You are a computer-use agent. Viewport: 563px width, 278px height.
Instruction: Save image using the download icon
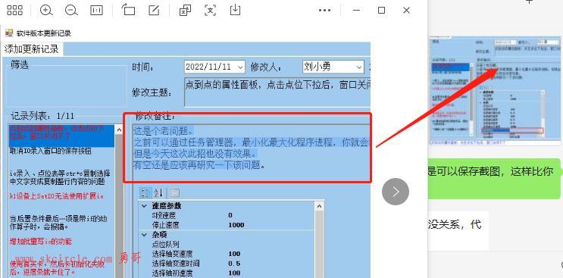click(x=235, y=10)
